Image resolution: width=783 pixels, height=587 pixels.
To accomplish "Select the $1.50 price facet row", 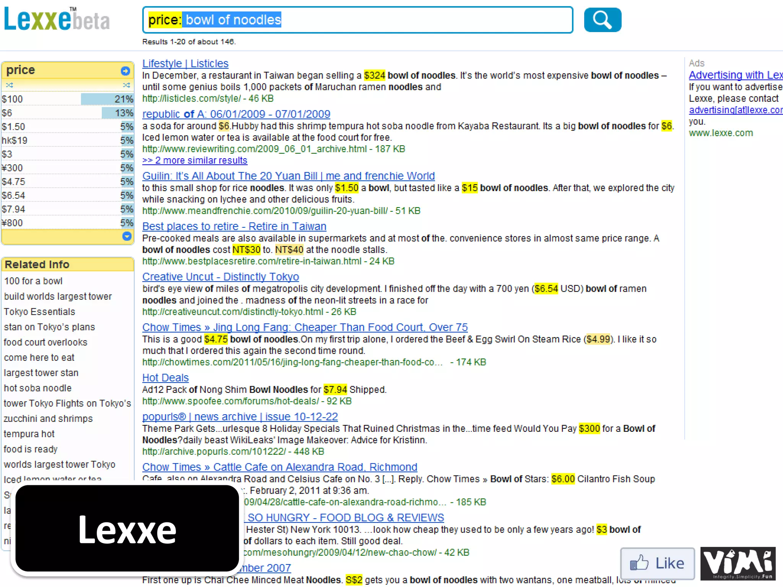I will click(x=68, y=126).
